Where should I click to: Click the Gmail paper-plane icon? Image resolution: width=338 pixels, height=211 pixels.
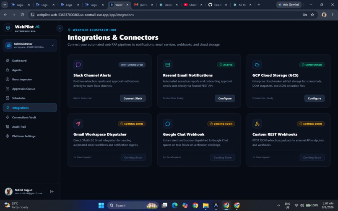click(78, 124)
